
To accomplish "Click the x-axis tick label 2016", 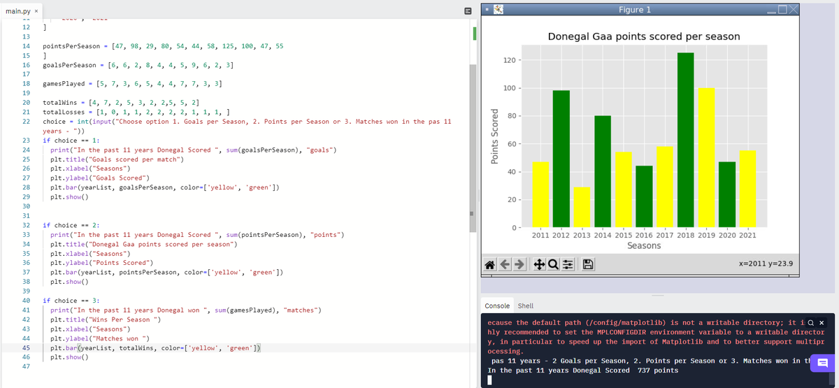I will click(644, 236).
